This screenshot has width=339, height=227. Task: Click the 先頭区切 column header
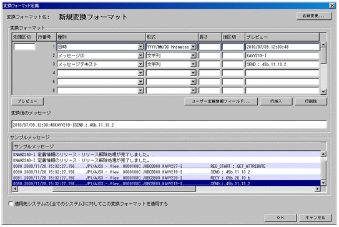click(24, 37)
